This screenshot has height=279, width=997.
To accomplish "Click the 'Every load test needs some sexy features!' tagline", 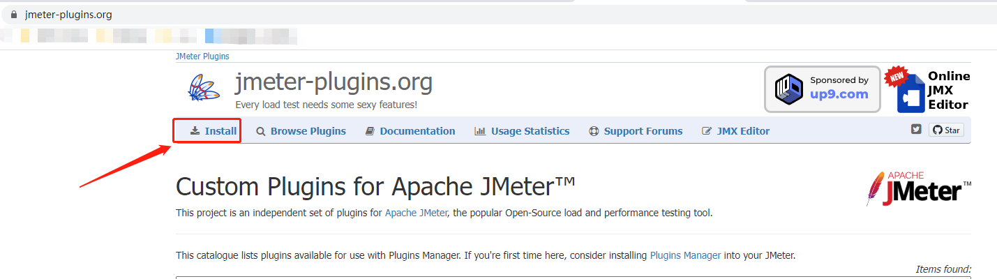I will 327,105.
